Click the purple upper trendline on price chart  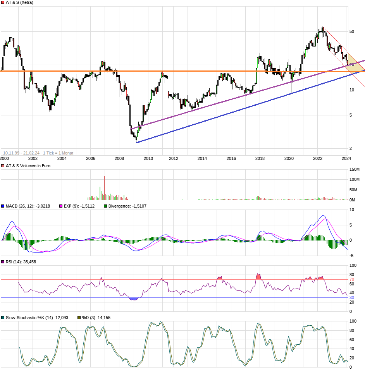pos(248,94)
